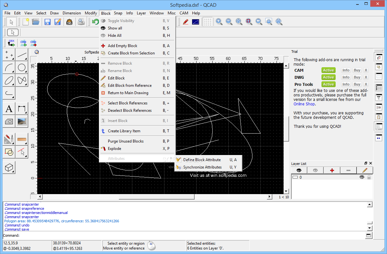The width and height of the screenshot is (387, 254).
Task: Export drawing with the SVG icon
Action: (69, 22)
